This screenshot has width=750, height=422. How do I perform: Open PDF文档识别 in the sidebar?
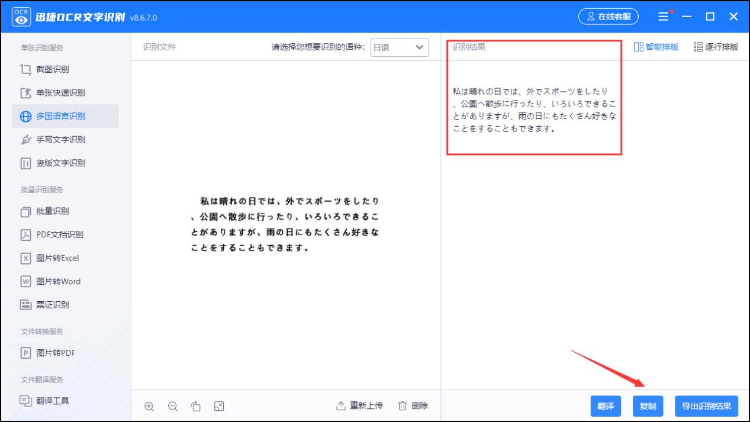65,234
